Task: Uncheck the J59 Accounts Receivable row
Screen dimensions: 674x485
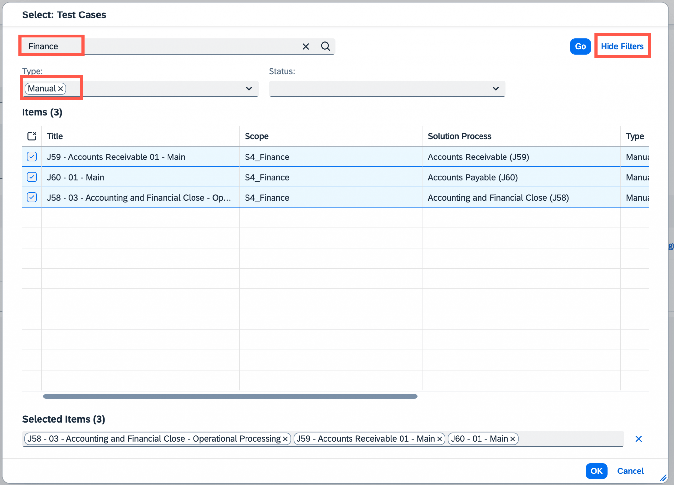Action: click(32, 157)
